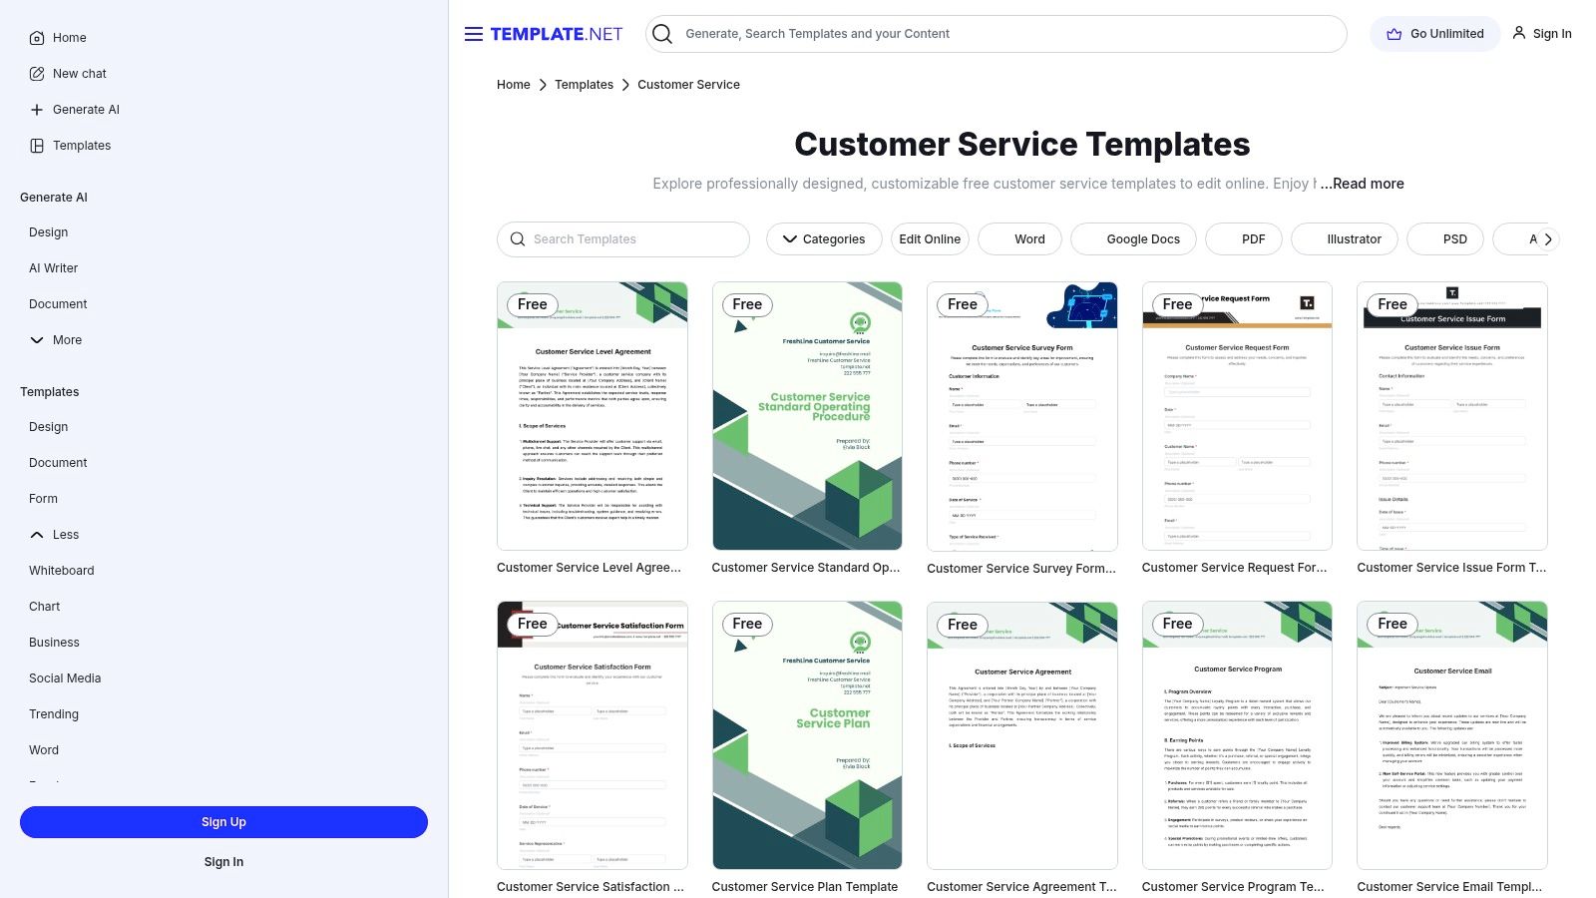Open the Categories dropdown

tap(824, 239)
